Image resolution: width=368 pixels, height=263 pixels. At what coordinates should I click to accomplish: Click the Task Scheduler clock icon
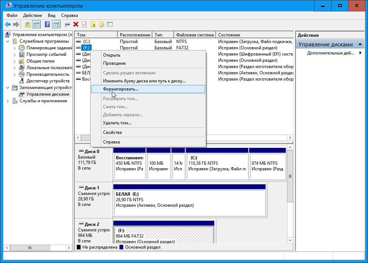pyautogui.click(x=22, y=48)
